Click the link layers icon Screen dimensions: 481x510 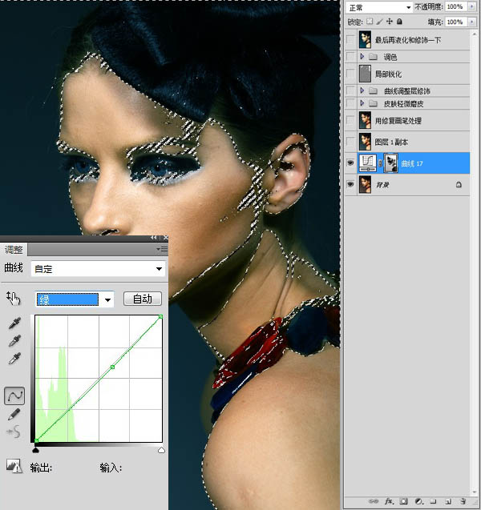pyautogui.click(x=374, y=501)
